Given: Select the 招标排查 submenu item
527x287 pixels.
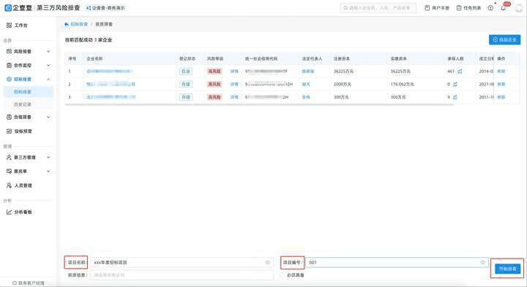Looking at the screenshot, I should click(29, 91).
